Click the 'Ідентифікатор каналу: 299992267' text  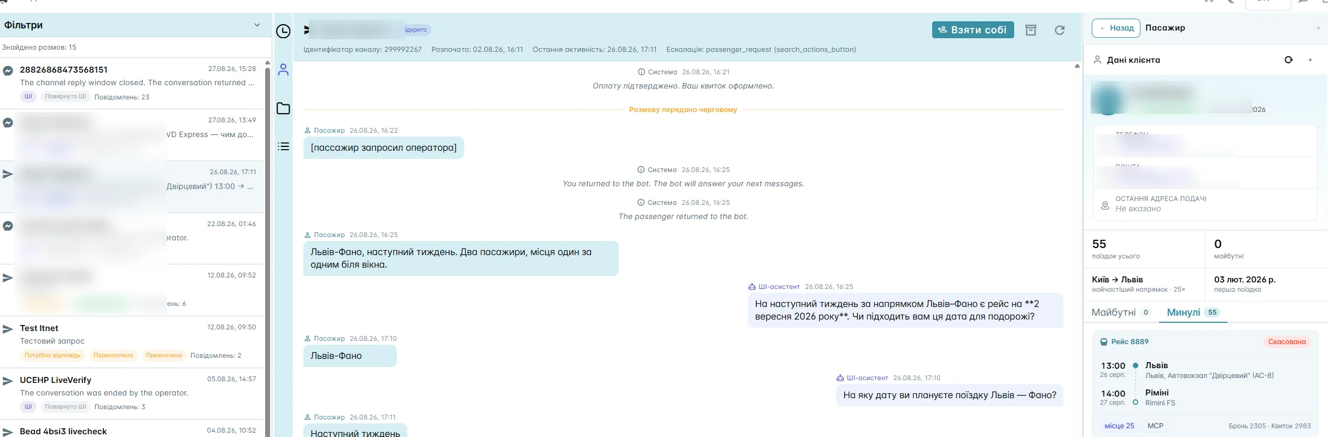click(x=362, y=50)
